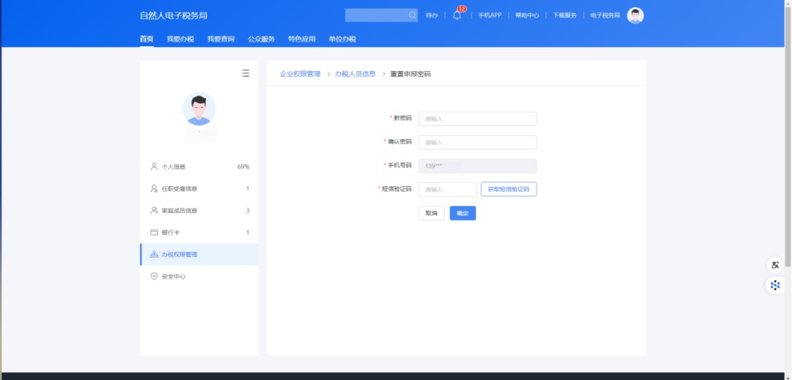The image size is (792, 380).
Task: Switch to the 我要办税 tab
Action: [180, 39]
